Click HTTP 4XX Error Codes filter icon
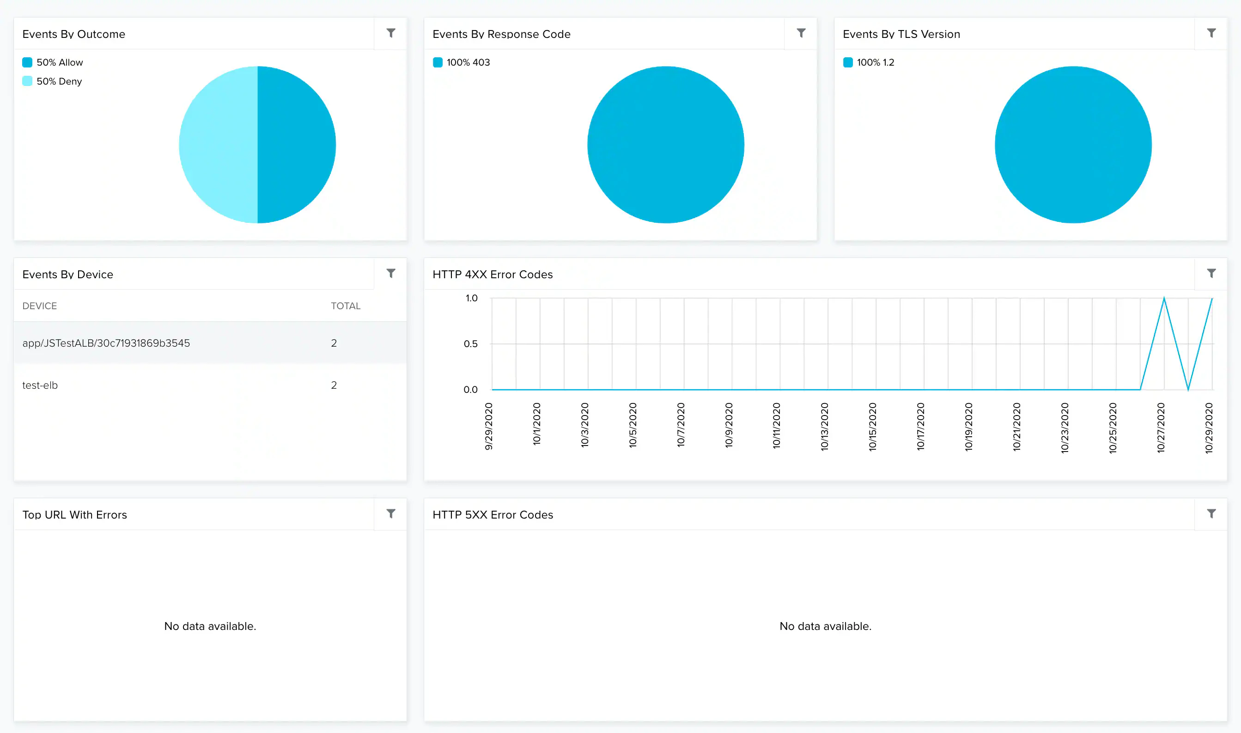Screen dimensions: 1241x733 pyautogui.click(x=1211, y=273)
